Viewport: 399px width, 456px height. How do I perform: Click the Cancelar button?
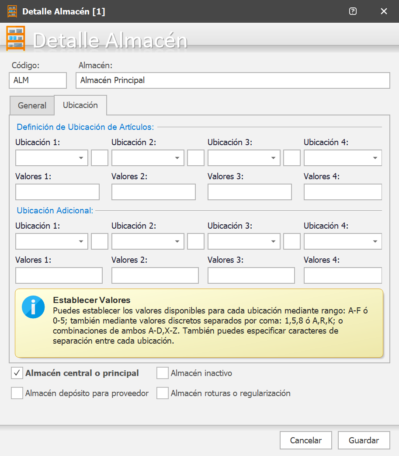(306, 440)
